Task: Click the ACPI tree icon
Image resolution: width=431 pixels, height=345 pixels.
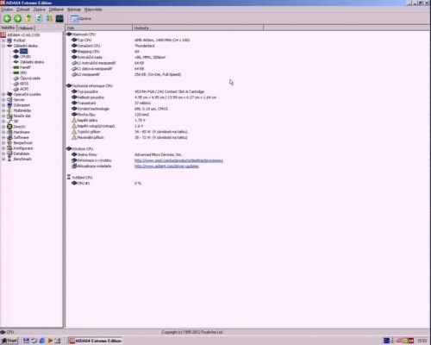Action: click(x=16, y=89)
